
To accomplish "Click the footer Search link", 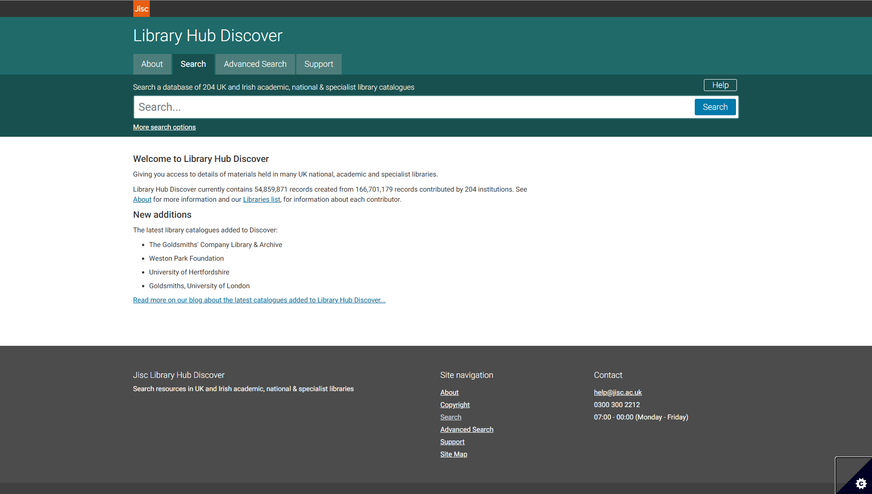I will (x=450, y=417).
